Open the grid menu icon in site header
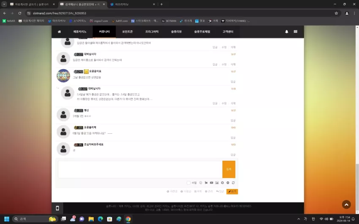Image resolution: width=359 pixels, height=224 pixels. (x=296, y=32)
